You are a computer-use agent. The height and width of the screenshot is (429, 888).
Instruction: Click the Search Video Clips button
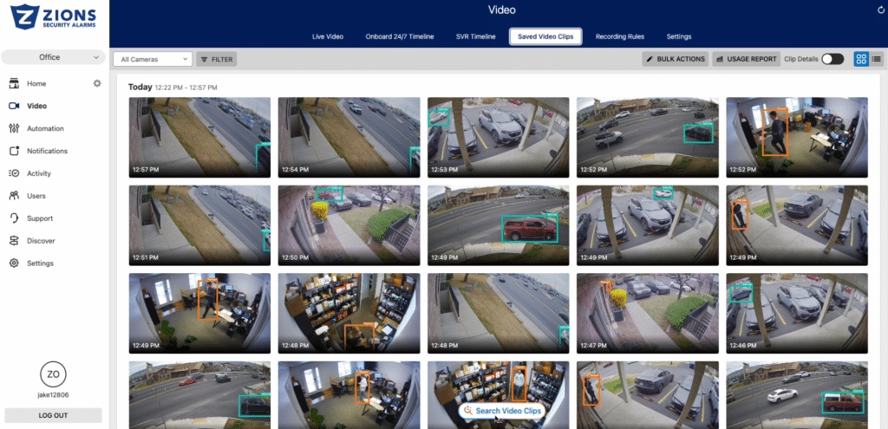click(x=502, y=411)
